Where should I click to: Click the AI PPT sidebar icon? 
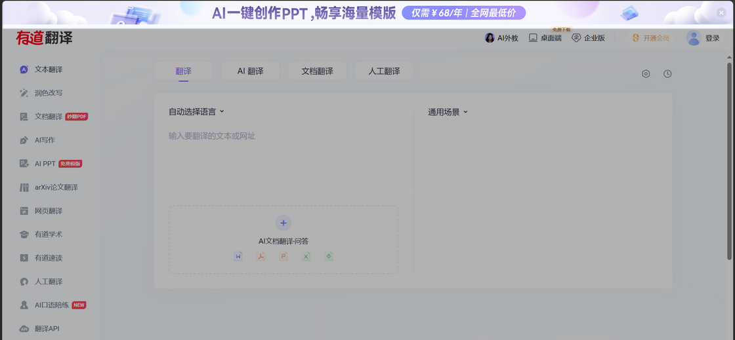click(x=24, y=164)
